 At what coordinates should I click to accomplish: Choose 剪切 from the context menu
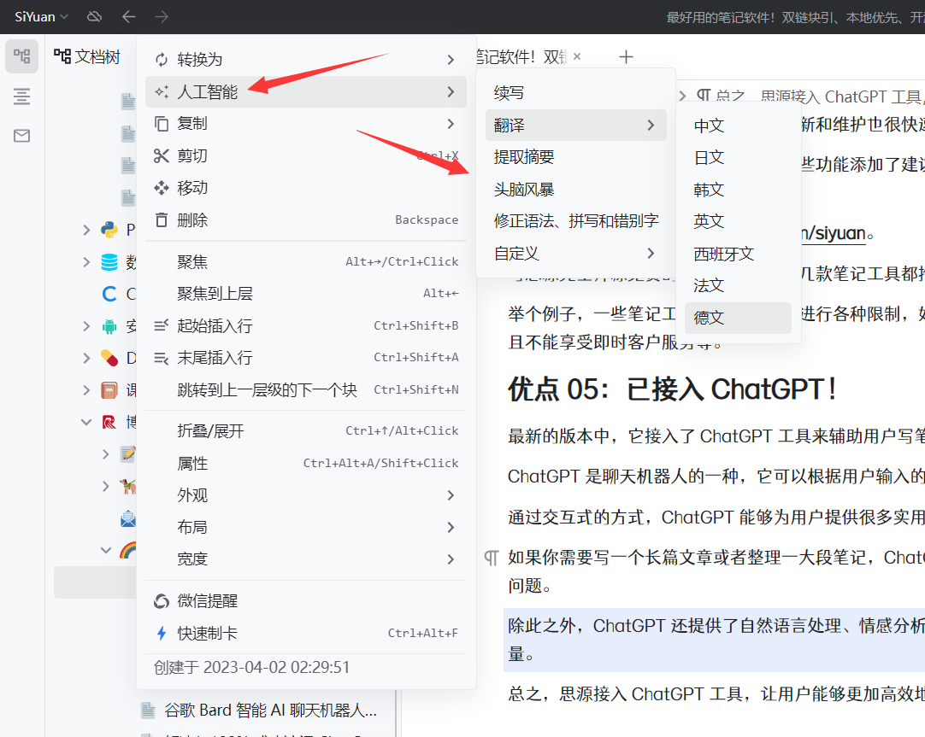tap(305, 155)
